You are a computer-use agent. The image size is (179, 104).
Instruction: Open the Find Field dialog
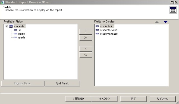point(62,83)
